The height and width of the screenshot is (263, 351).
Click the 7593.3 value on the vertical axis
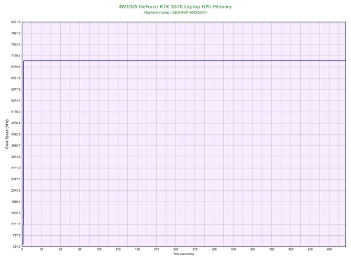coord(16,45)
